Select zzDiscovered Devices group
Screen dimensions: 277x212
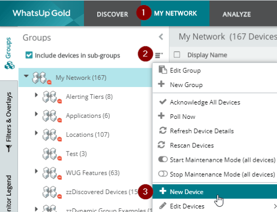[102, 192]
